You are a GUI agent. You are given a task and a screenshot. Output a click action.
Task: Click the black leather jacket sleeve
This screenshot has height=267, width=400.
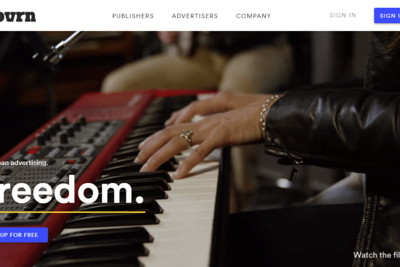(x=331, y=125)
